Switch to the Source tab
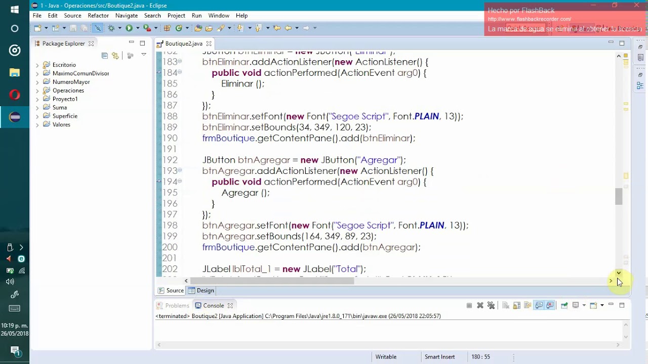Image resolution: width=648 pixels, height=364 pixels. tap(171, 291)
